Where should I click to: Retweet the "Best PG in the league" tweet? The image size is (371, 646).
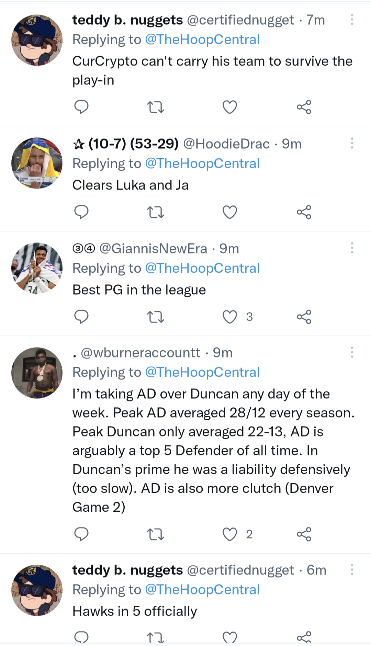(x=156, y=317)
